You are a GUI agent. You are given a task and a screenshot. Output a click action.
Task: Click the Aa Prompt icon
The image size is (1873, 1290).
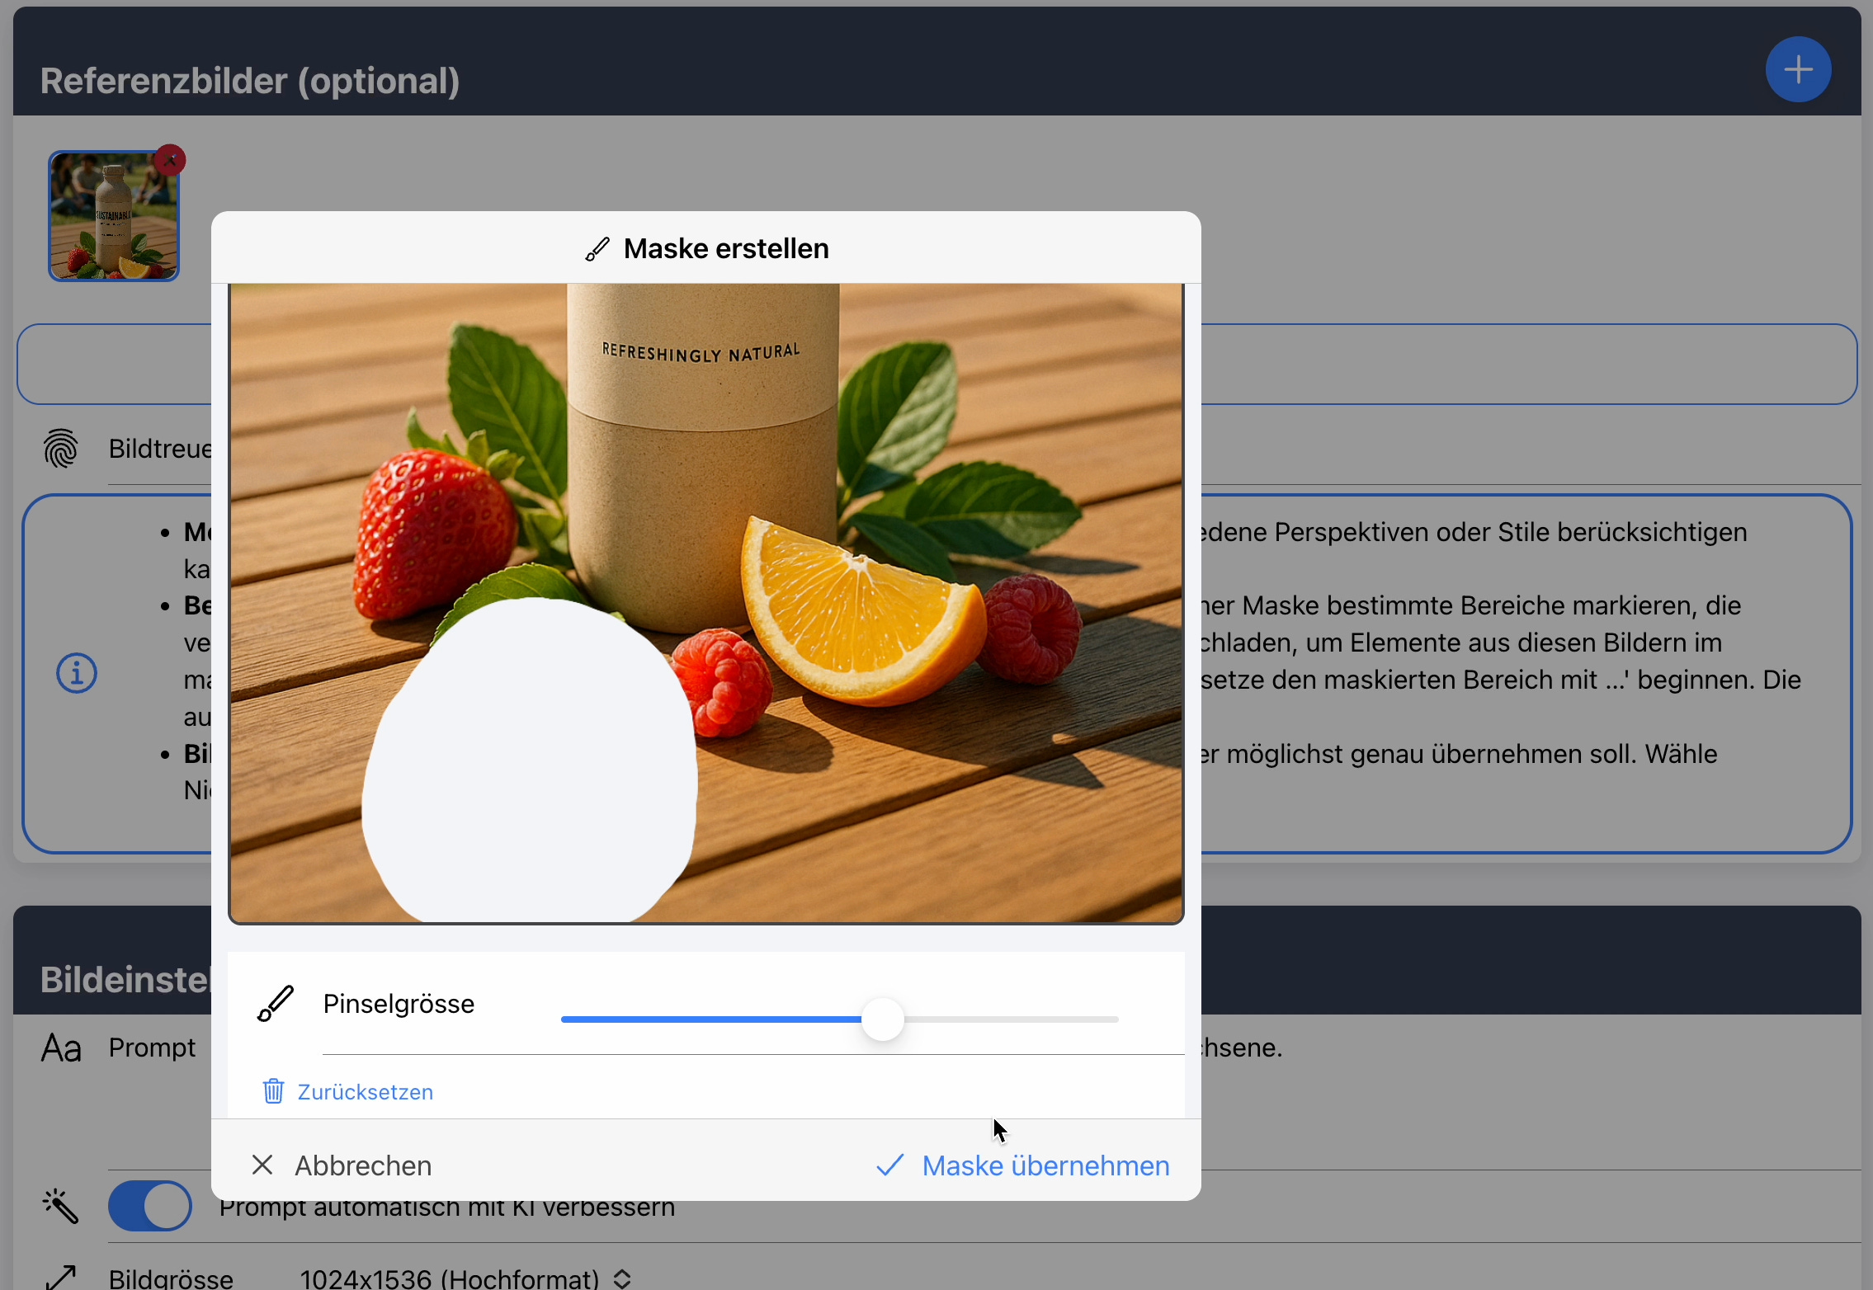tap(61, 1048)
